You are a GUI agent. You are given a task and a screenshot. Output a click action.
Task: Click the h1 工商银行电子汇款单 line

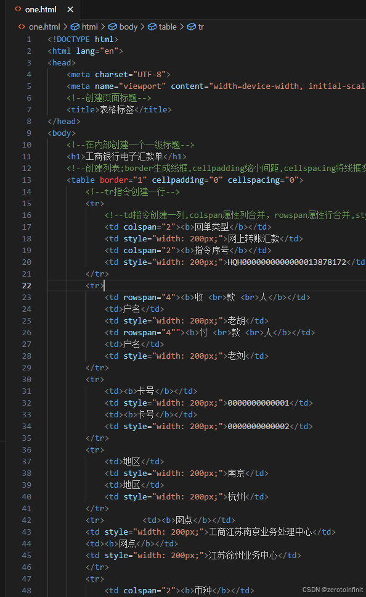point(126,156)
